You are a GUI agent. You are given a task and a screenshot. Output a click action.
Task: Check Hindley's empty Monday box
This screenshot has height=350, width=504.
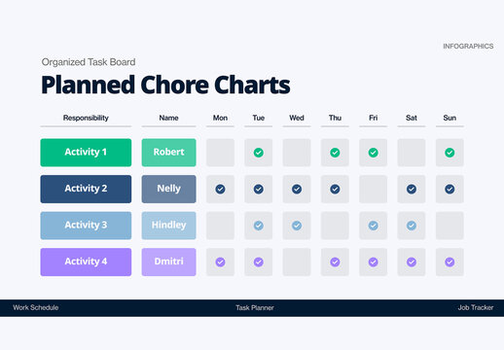pyautogui.click(x=220, y=226)
